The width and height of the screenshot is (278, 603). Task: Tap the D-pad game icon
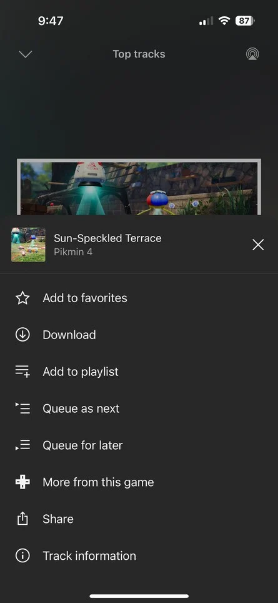click(x=22, y=482)
